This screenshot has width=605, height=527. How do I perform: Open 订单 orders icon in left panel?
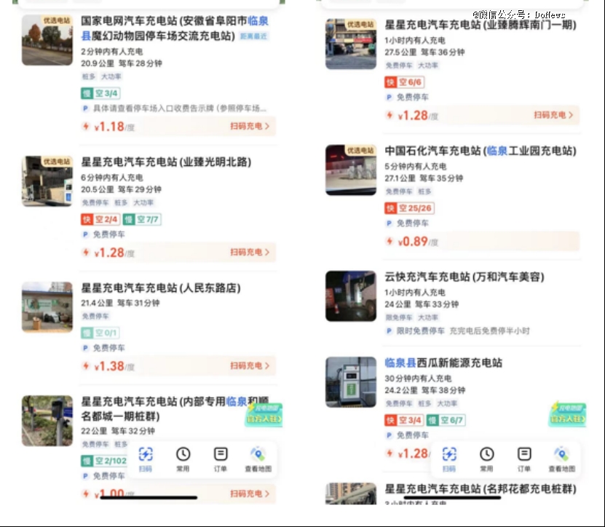coord(221,459)
